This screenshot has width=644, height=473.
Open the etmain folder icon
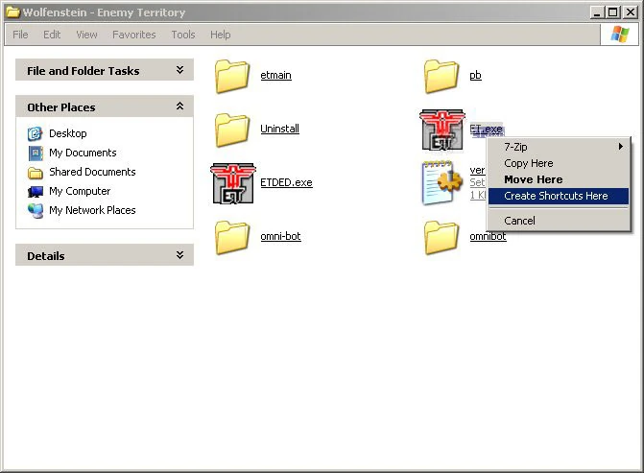[x=232, y=76]
